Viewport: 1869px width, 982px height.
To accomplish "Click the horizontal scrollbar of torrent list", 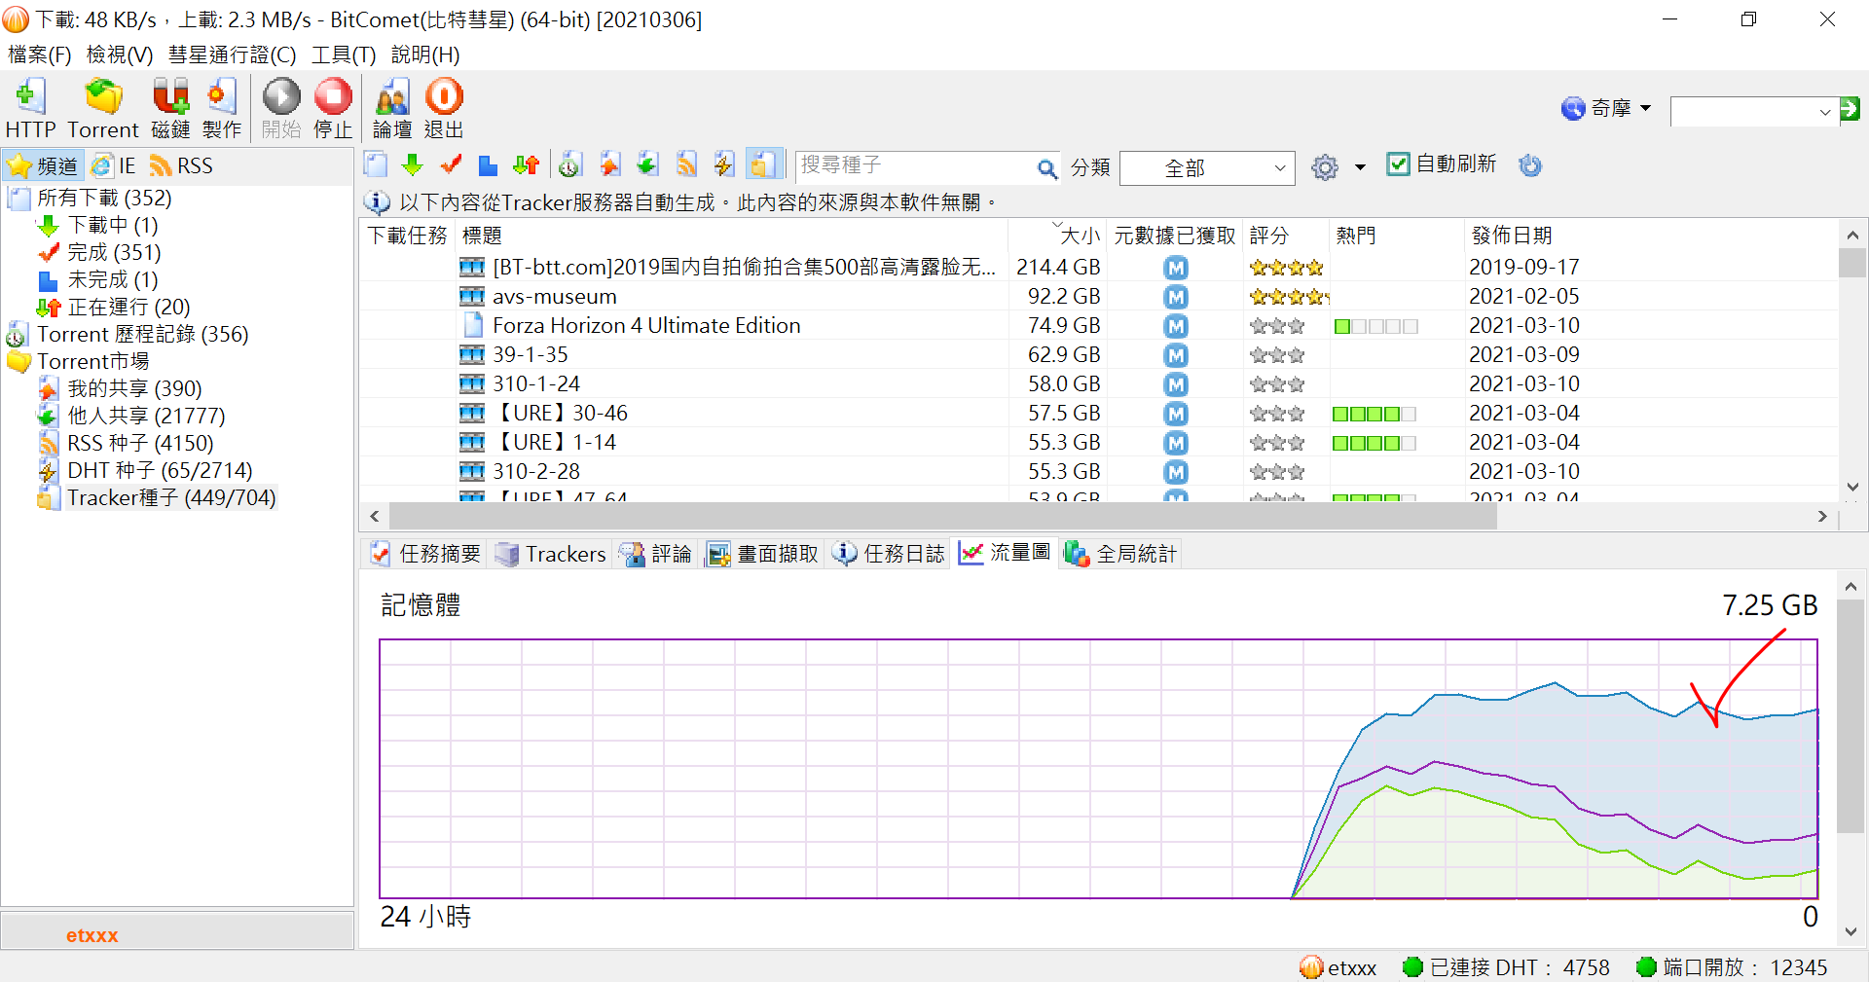I will (942, 517).
